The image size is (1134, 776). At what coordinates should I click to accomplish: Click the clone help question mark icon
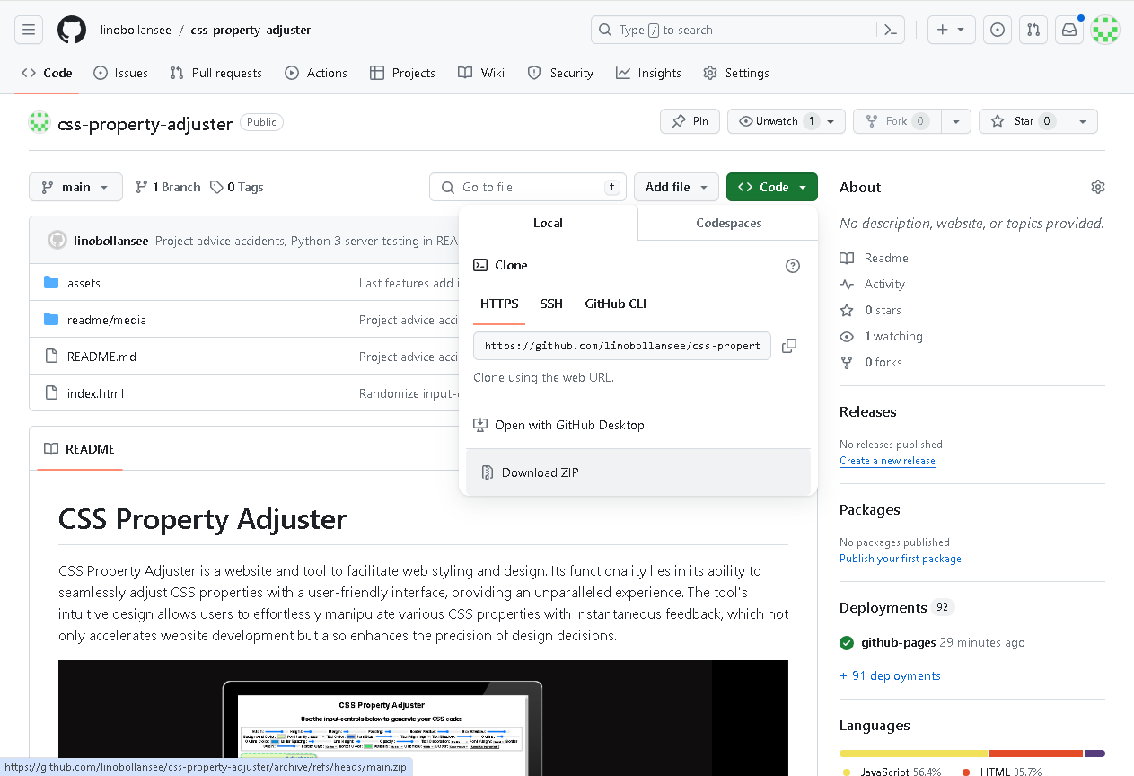792,265
